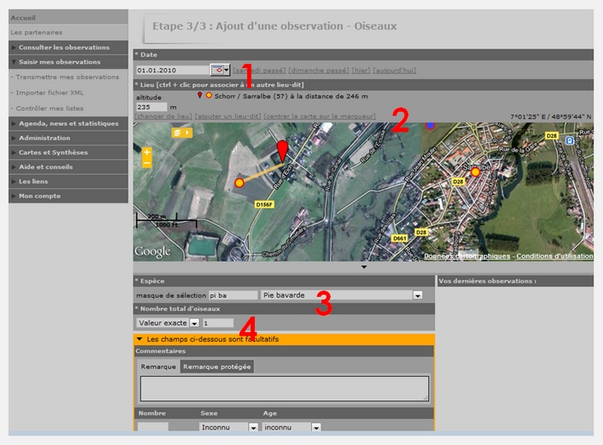Open the Age dropdown set to inconnu
Image resolution: width=603 pixels, height=445 pixels.
(x=316, y=427)
